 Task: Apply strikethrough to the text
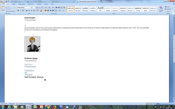click(27, 10)
